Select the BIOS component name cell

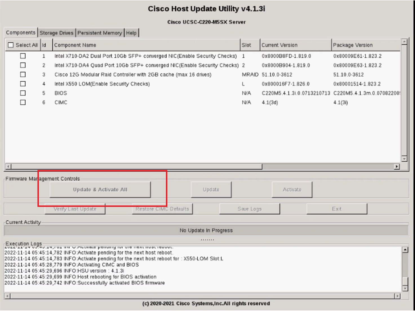pyautogui.click(x=61, y=93)
